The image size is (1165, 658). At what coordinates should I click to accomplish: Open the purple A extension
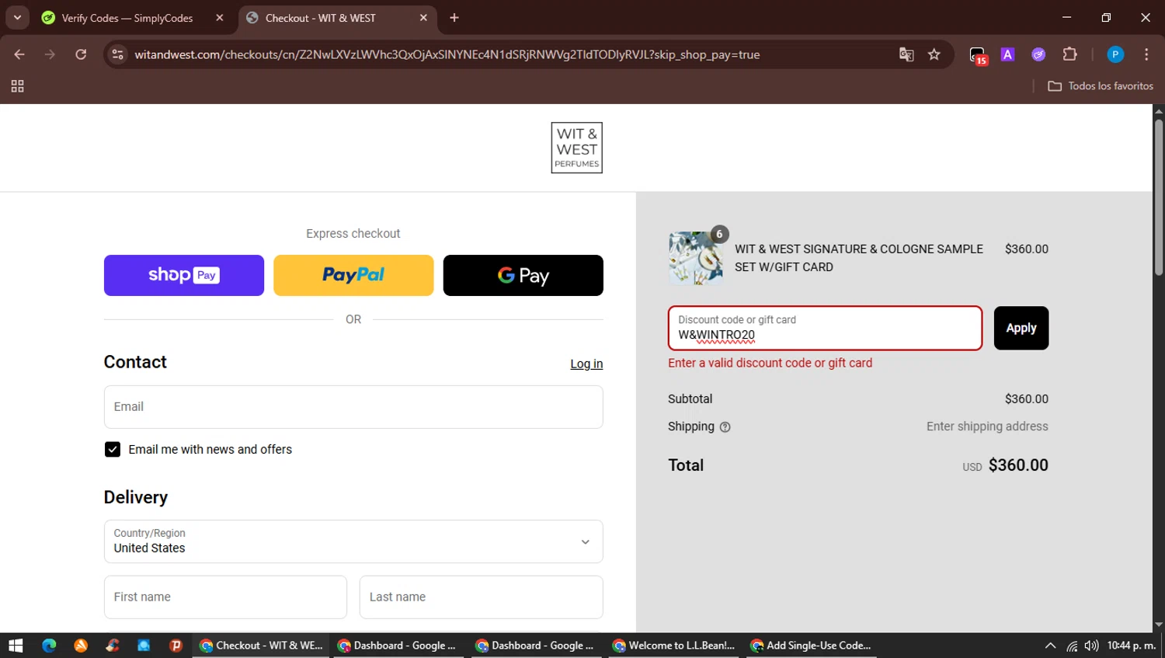1008,54
